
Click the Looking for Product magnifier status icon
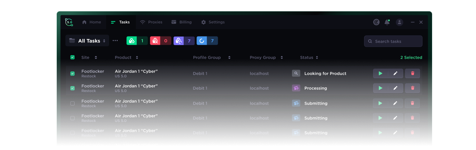(296, 73)
